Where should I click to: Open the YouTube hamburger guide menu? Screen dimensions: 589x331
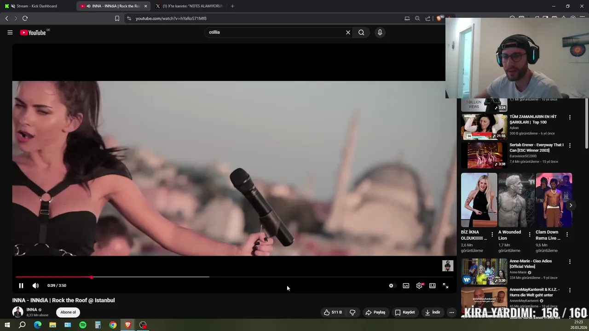click(10, 33)
